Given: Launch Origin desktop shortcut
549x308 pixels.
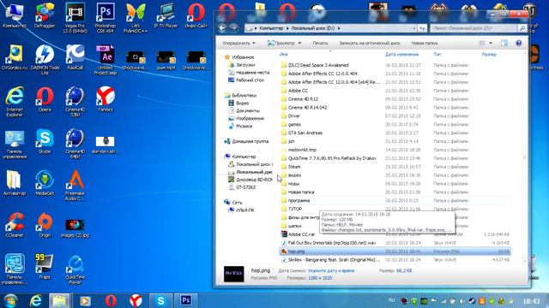Looking at the screenshot, I should click(x=45, y=224).
